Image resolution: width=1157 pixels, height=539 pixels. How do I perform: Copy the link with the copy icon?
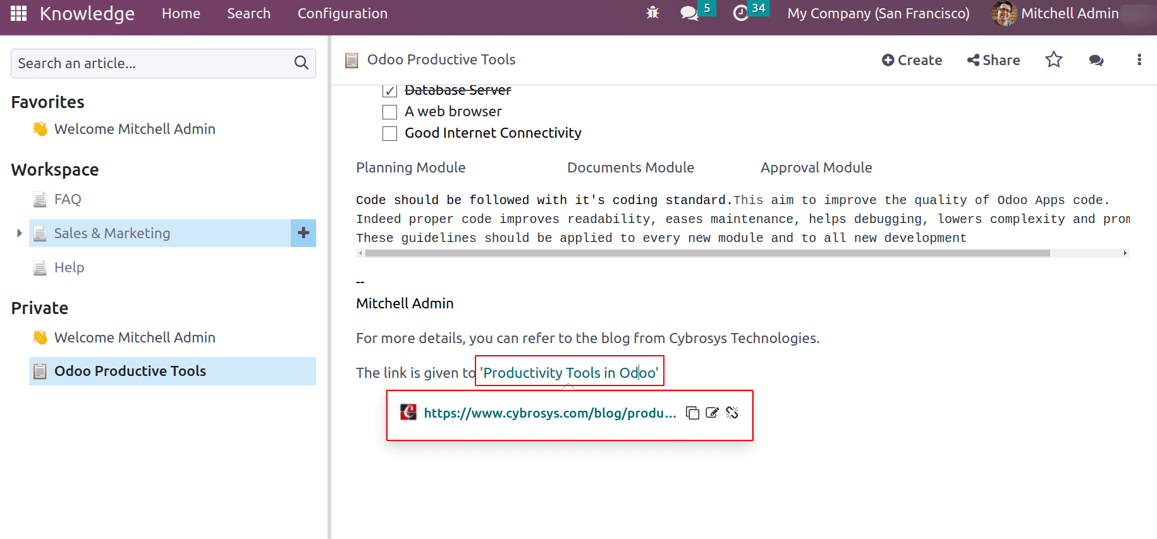[x=692, y=413]
